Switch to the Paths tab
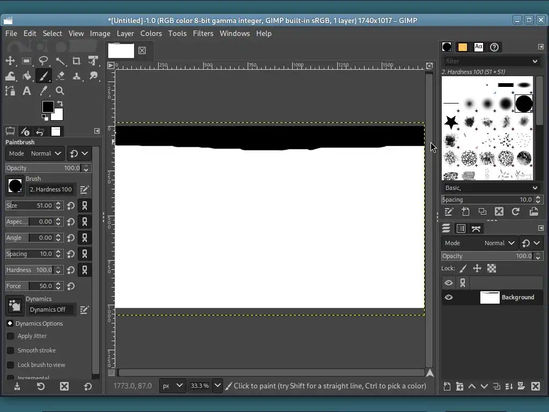 point(476,229)
